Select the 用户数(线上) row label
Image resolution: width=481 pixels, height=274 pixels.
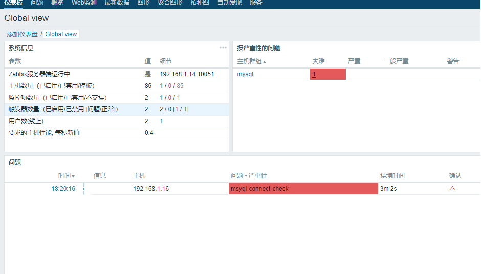pos(26,121)
